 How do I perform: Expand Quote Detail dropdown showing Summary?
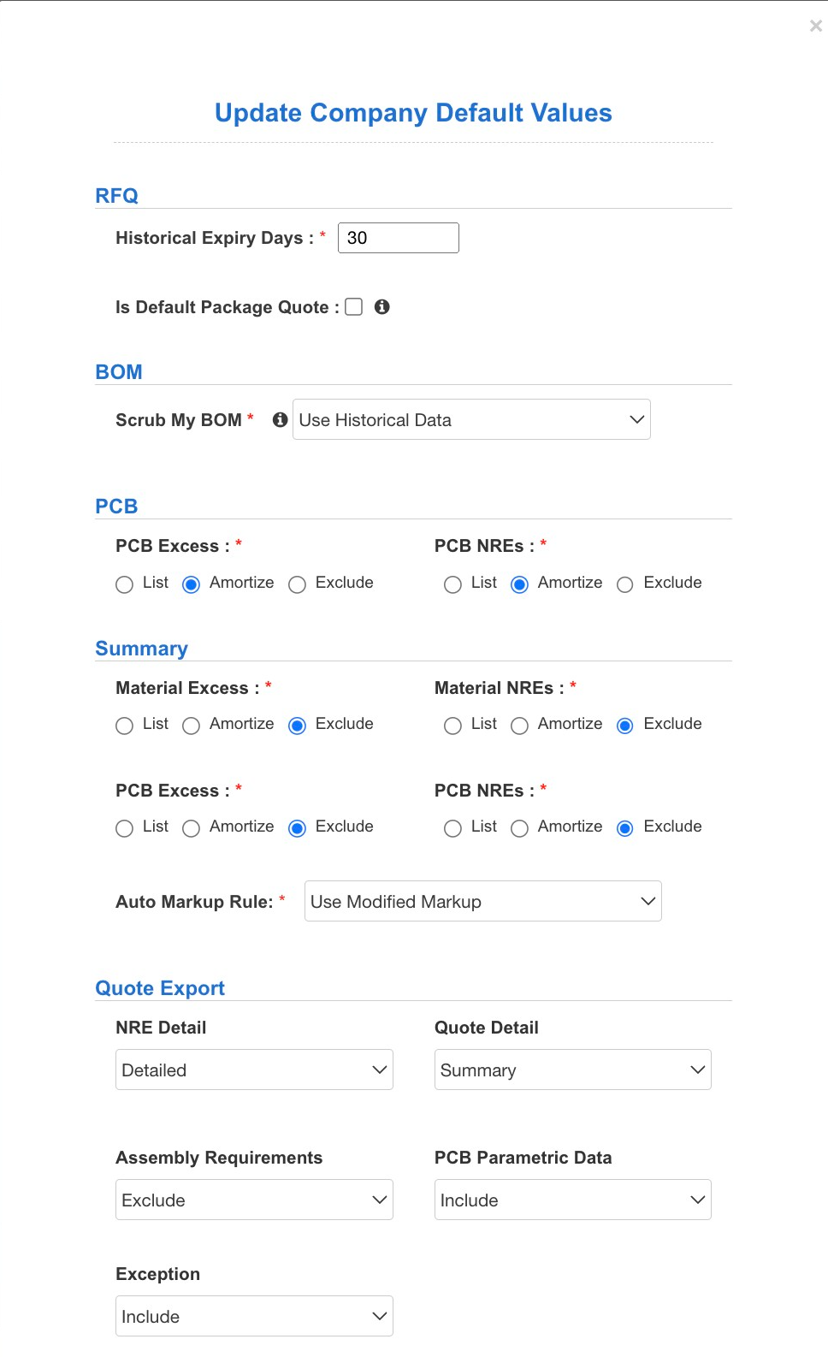(573, 1070)
